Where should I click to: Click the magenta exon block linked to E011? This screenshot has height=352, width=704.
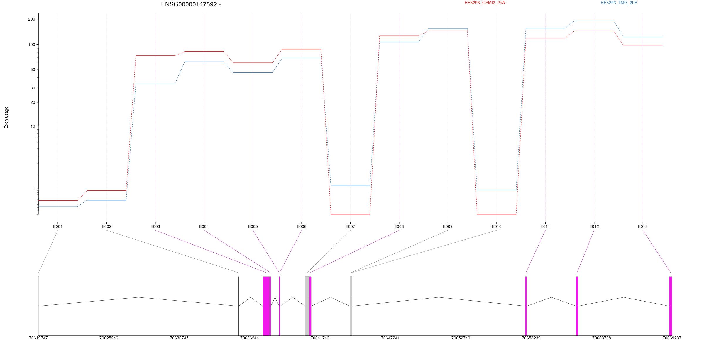click(526, 306)
